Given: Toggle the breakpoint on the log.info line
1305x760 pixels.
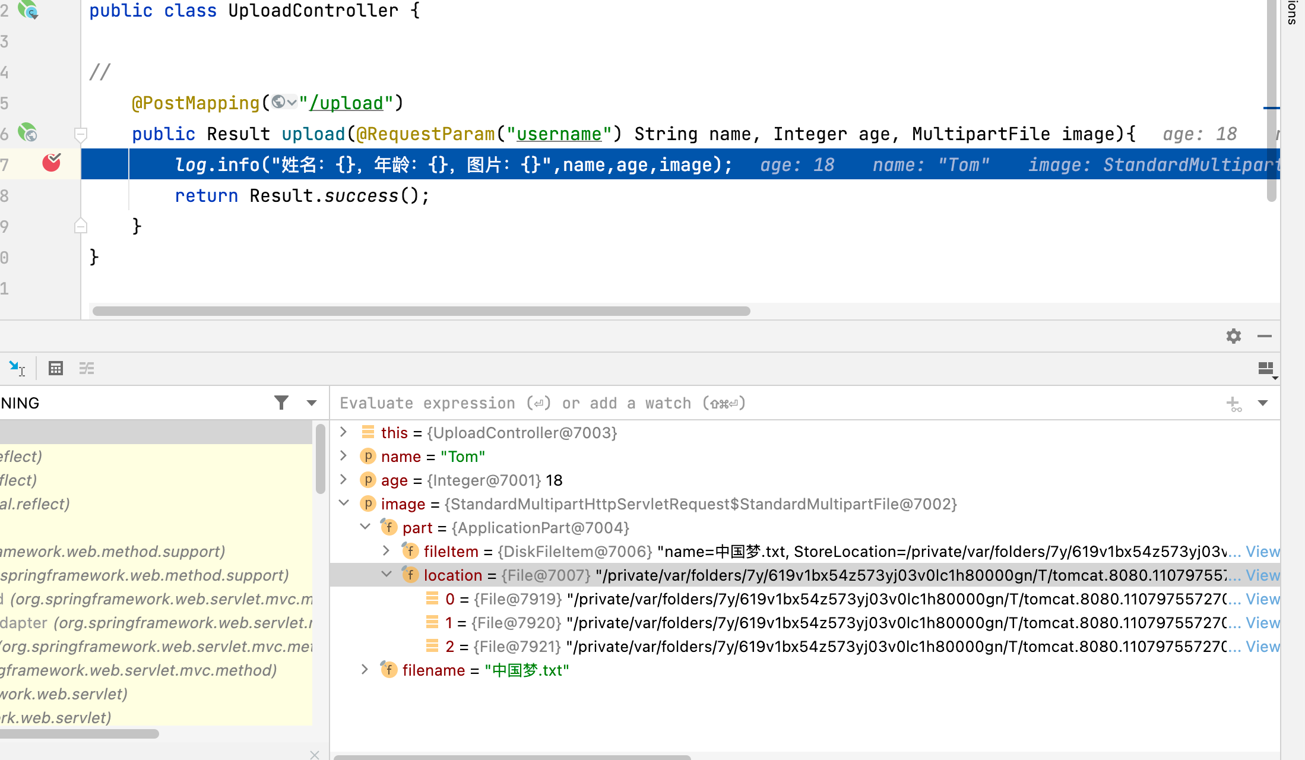Looking at the screenshot, I should pos(52,163).
